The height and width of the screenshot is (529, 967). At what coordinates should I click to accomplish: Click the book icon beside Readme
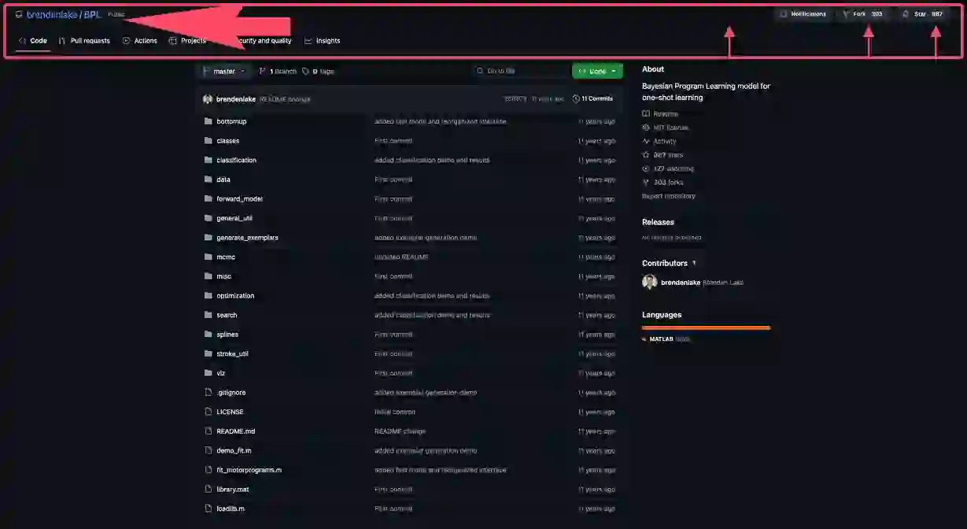tap(646, 114)
